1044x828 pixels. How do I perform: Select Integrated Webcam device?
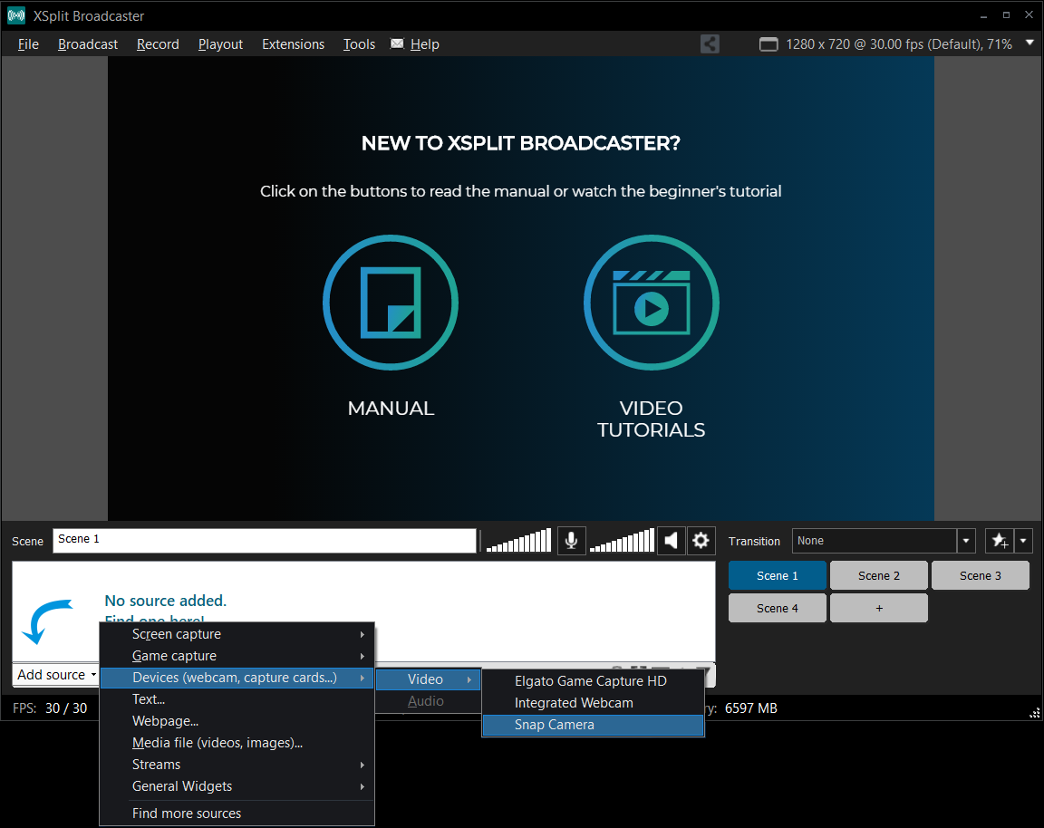point(593,703)
